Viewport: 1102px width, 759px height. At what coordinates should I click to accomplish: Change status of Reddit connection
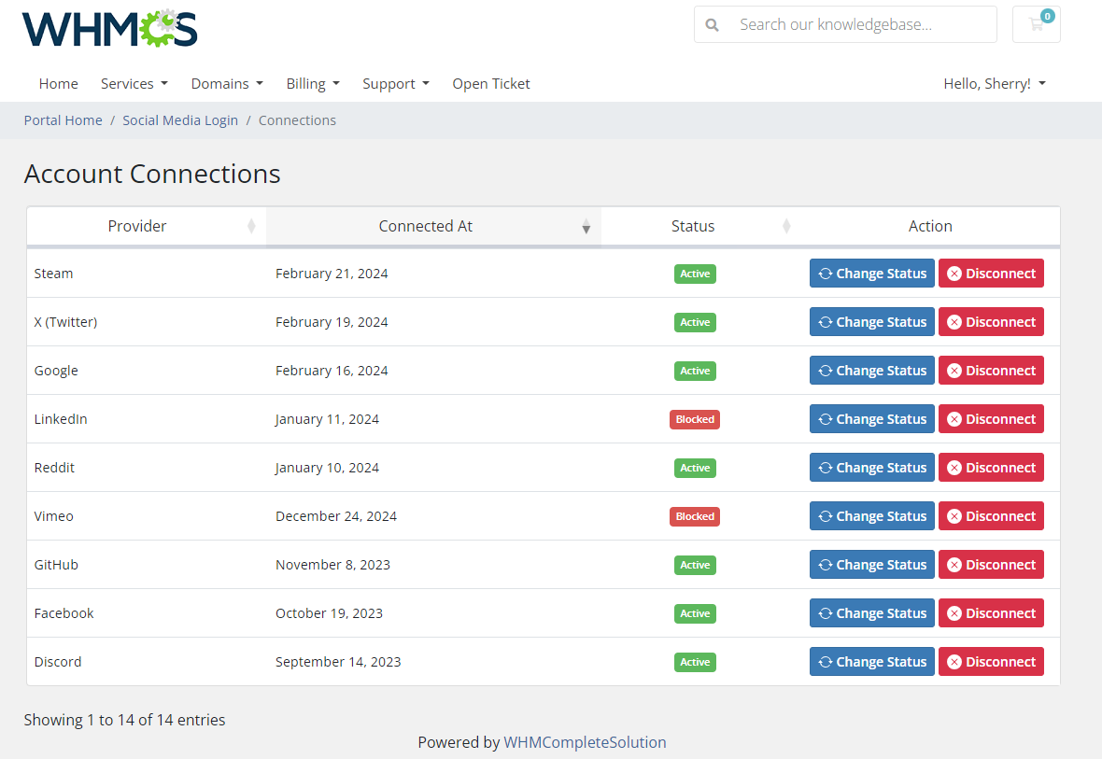pyautogui.click(x=872, y=468)
